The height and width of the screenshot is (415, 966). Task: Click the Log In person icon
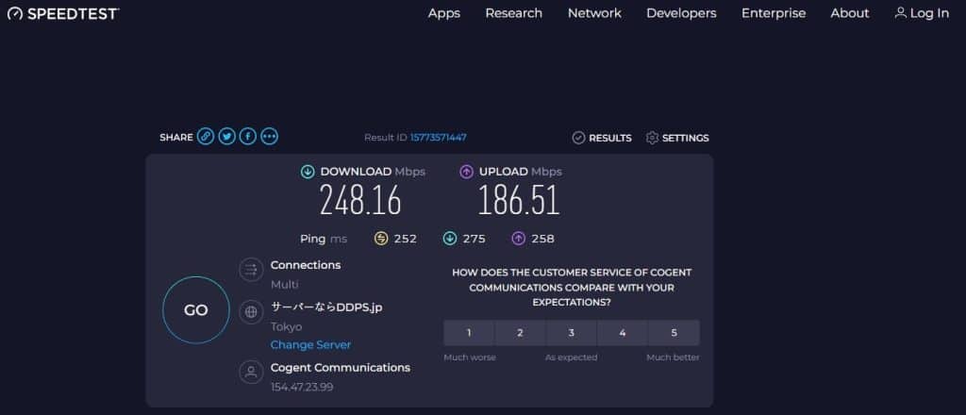(x=900, y=13)
